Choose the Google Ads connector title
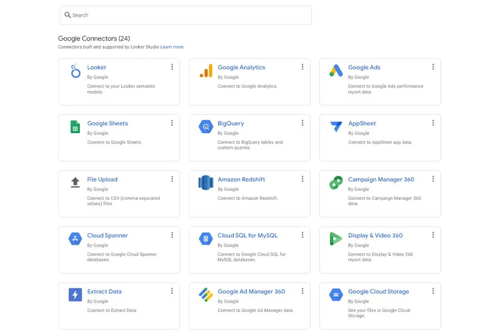500x333 pixels. [x=364, y=67]
